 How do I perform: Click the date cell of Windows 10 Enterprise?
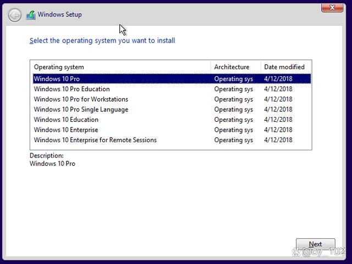tap(278, 130)
